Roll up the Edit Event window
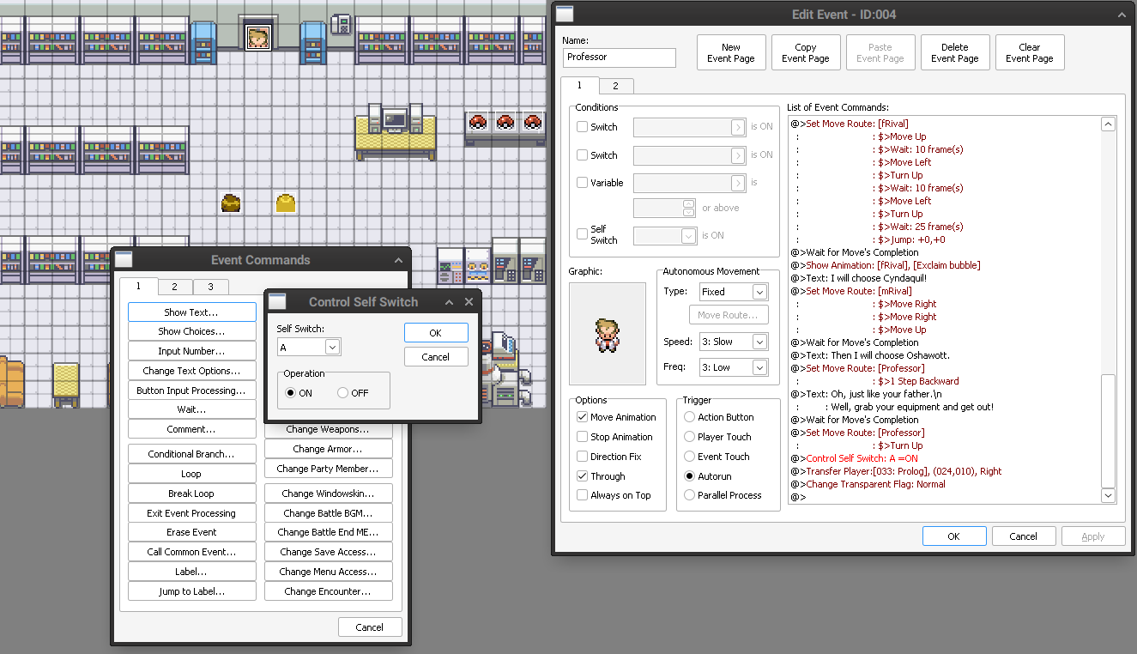The image size is (1137, 654). coord(1121,15)
